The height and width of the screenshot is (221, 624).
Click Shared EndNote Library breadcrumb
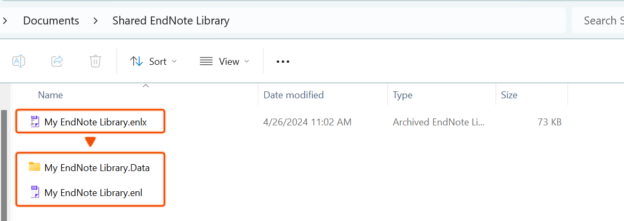[171, 21]
